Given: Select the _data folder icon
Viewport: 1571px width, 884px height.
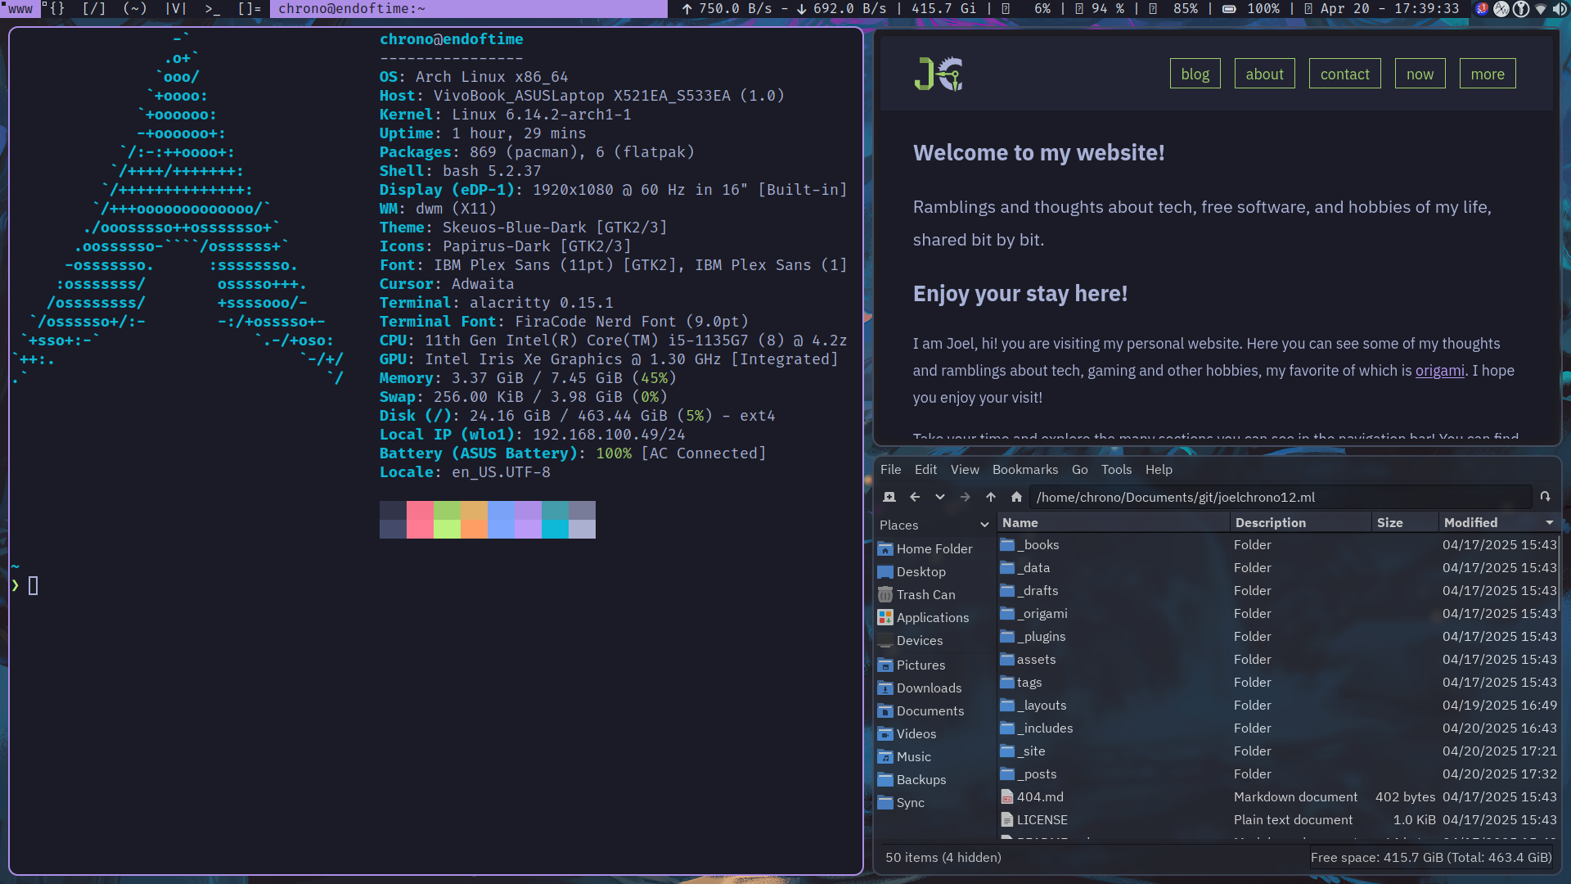Looking at the screenshot, I should [x=1007, y=567].
